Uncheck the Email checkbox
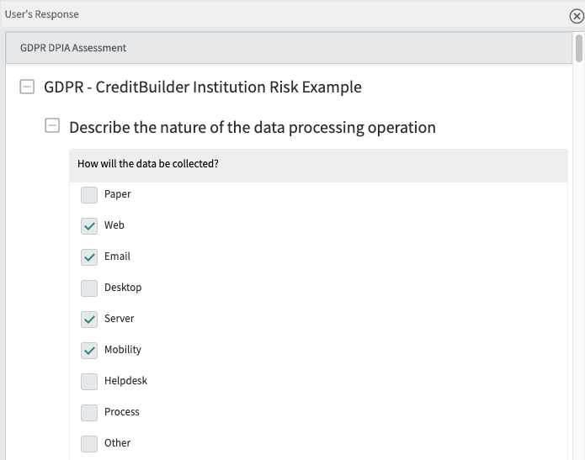This screenshot has height=460, width=585. (89, 257)
